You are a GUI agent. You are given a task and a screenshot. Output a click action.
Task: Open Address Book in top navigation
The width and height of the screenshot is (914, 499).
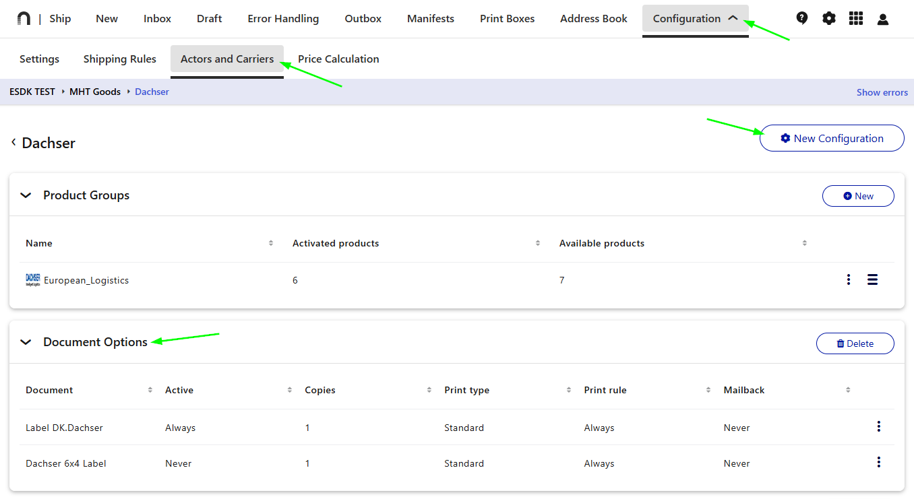[x=594, y=19]
